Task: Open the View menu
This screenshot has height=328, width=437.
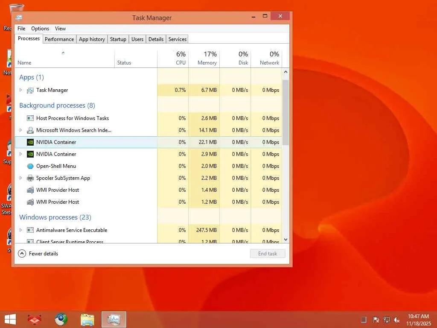Action: pyautogui.click(x=60, y=29)
